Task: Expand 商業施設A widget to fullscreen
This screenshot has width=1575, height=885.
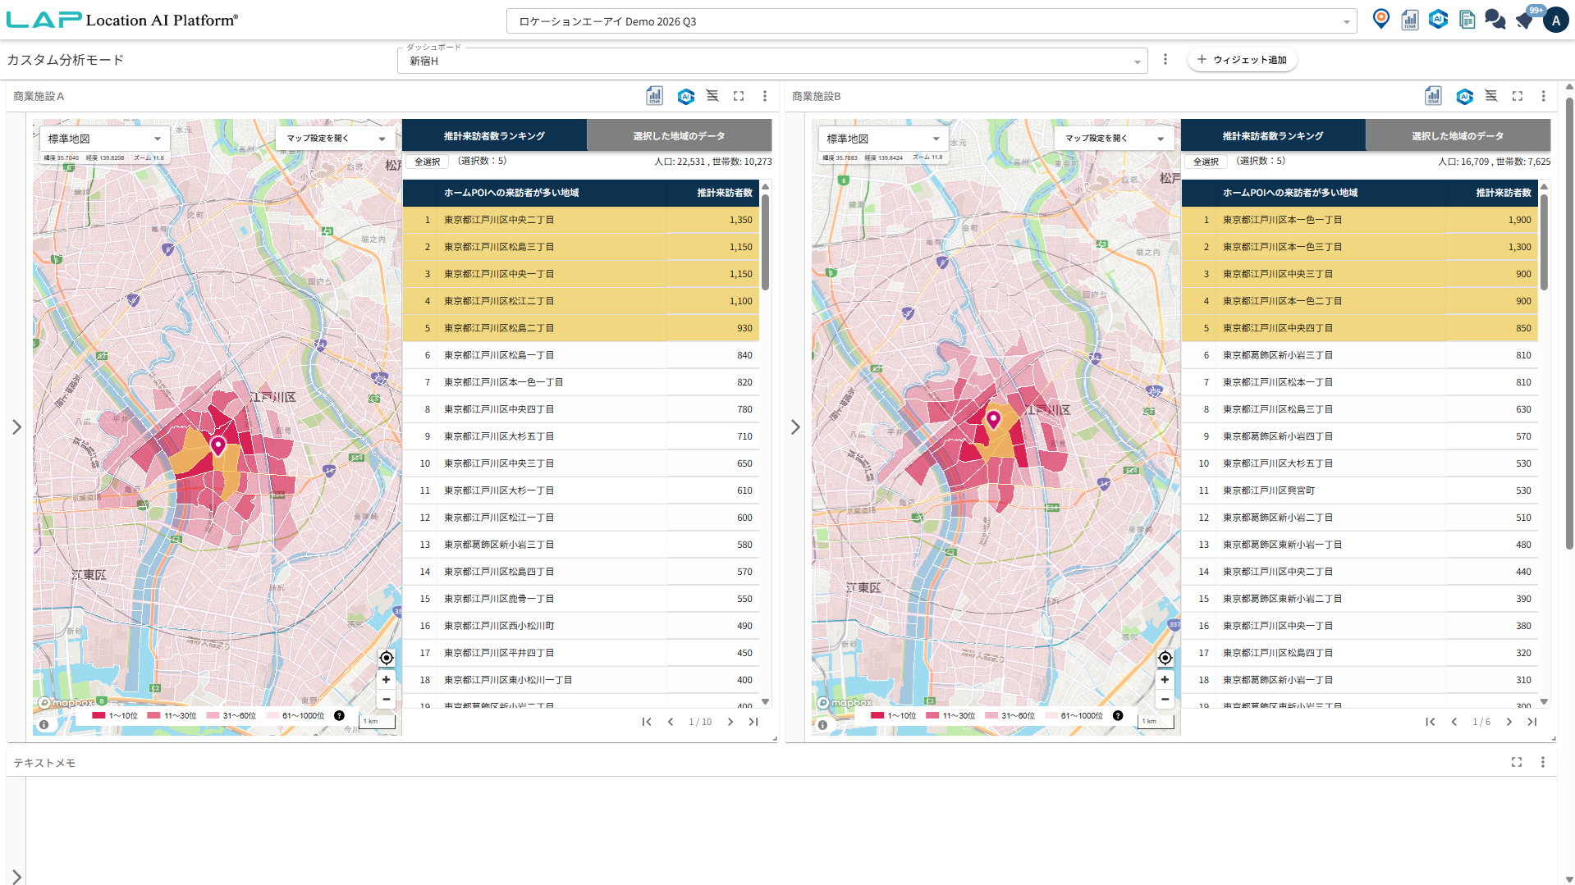Action: pos(739,96)
